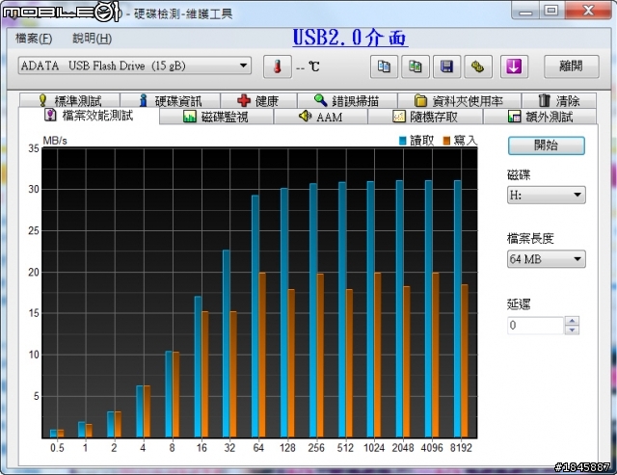Select the 檔案效能測試 tab
The image size is (617, 475).
89,116
